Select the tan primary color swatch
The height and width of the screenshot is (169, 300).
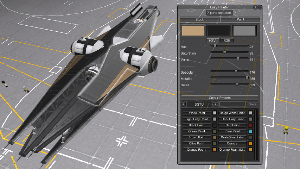click(x=193, y=31)
